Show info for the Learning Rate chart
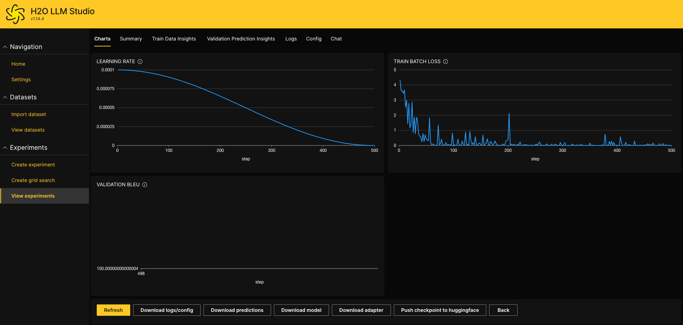This screenshot has width=683, height=325. (x=140, y=62)
